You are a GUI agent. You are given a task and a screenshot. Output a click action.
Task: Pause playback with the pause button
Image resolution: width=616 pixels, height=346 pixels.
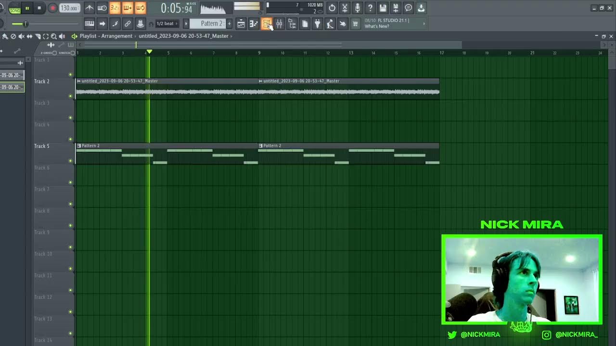(27, 8)
